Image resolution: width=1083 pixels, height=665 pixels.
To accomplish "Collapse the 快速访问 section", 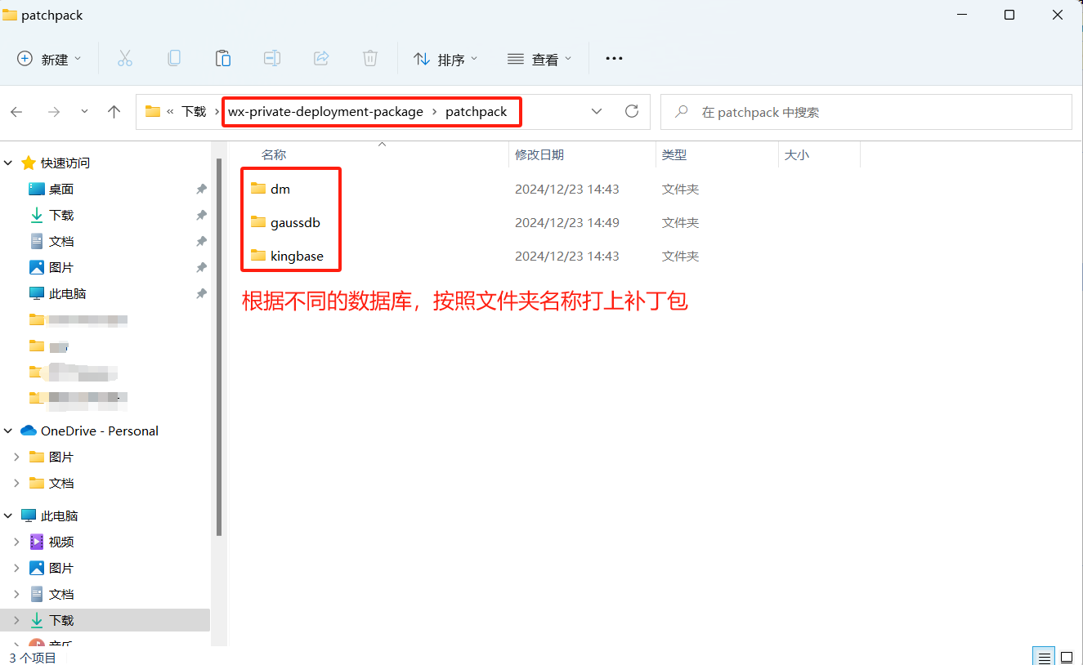I will (8, 163).
